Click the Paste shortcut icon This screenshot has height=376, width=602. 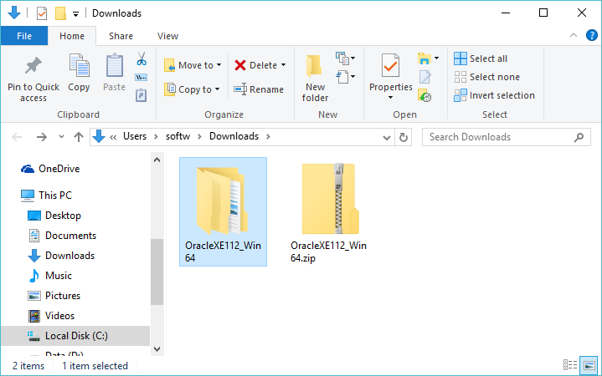click(x=141, y=95)
